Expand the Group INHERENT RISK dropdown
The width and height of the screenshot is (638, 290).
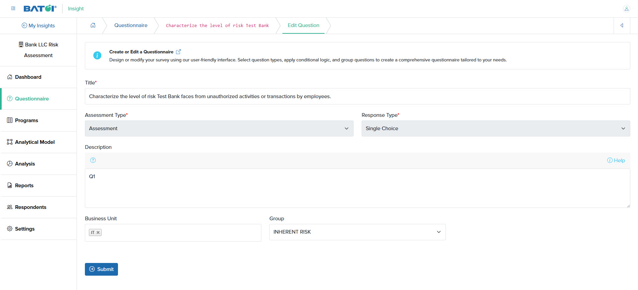(357, 232)
